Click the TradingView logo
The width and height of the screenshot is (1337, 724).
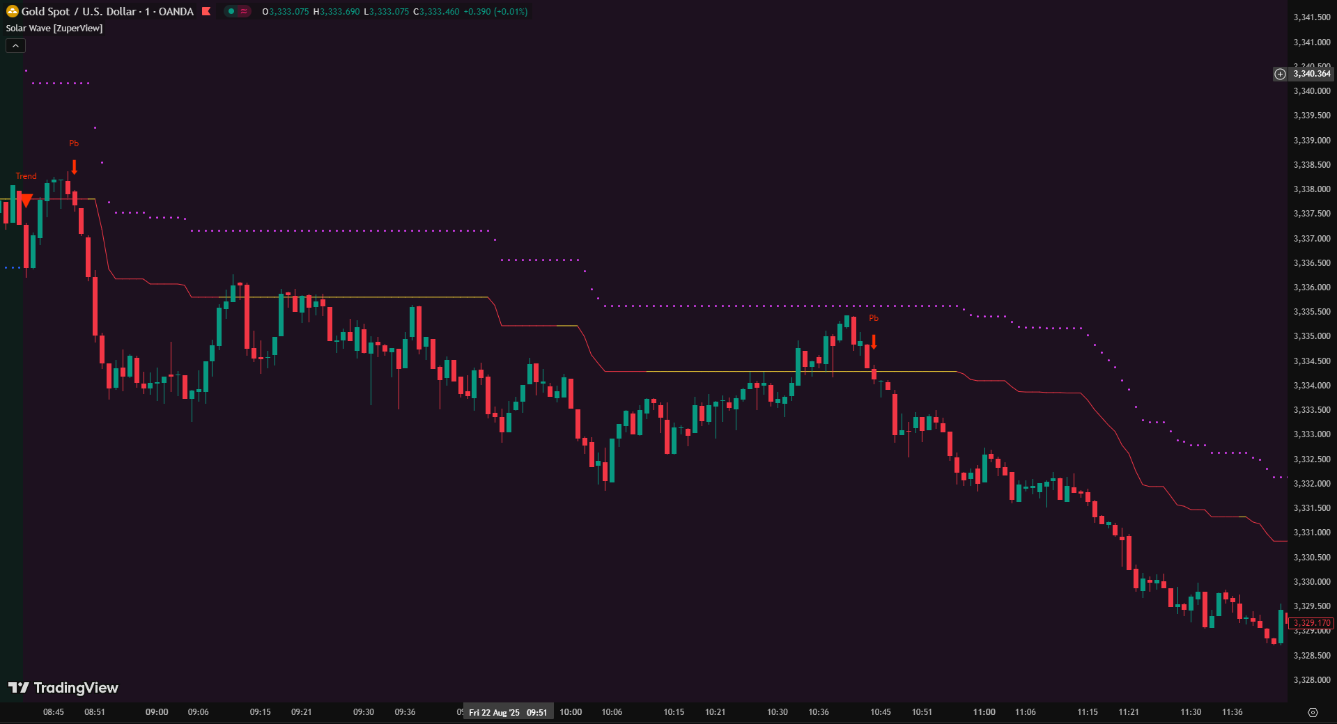click(63, 688)
